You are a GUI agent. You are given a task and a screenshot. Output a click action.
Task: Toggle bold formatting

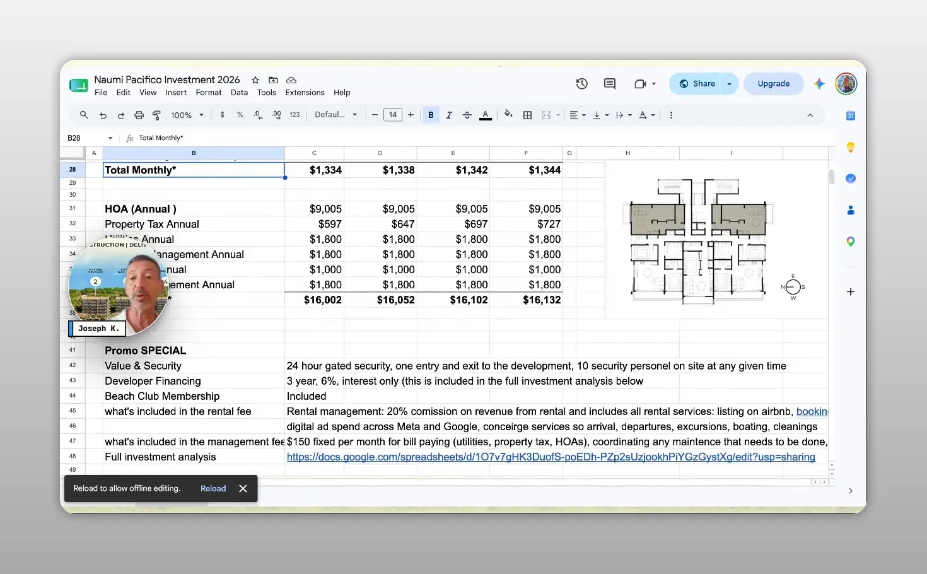(431, 115)
